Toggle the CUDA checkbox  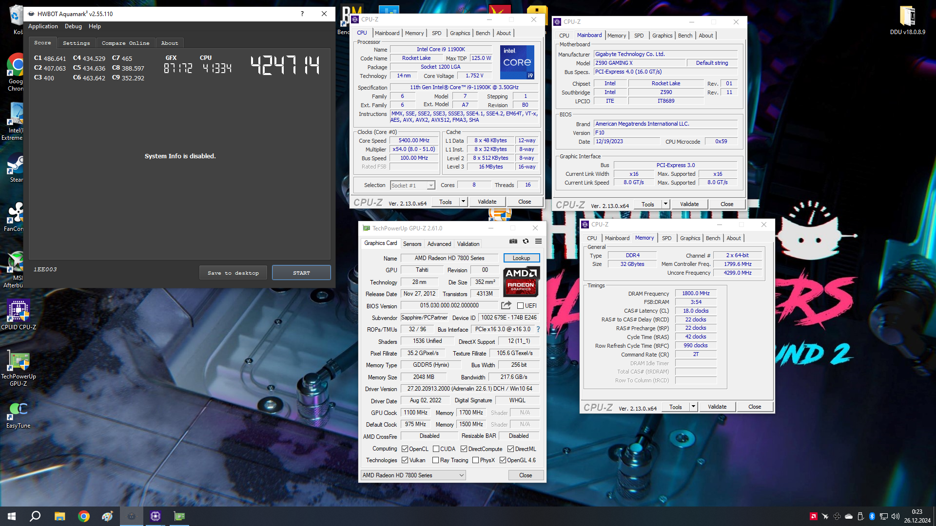click(436, 449)
